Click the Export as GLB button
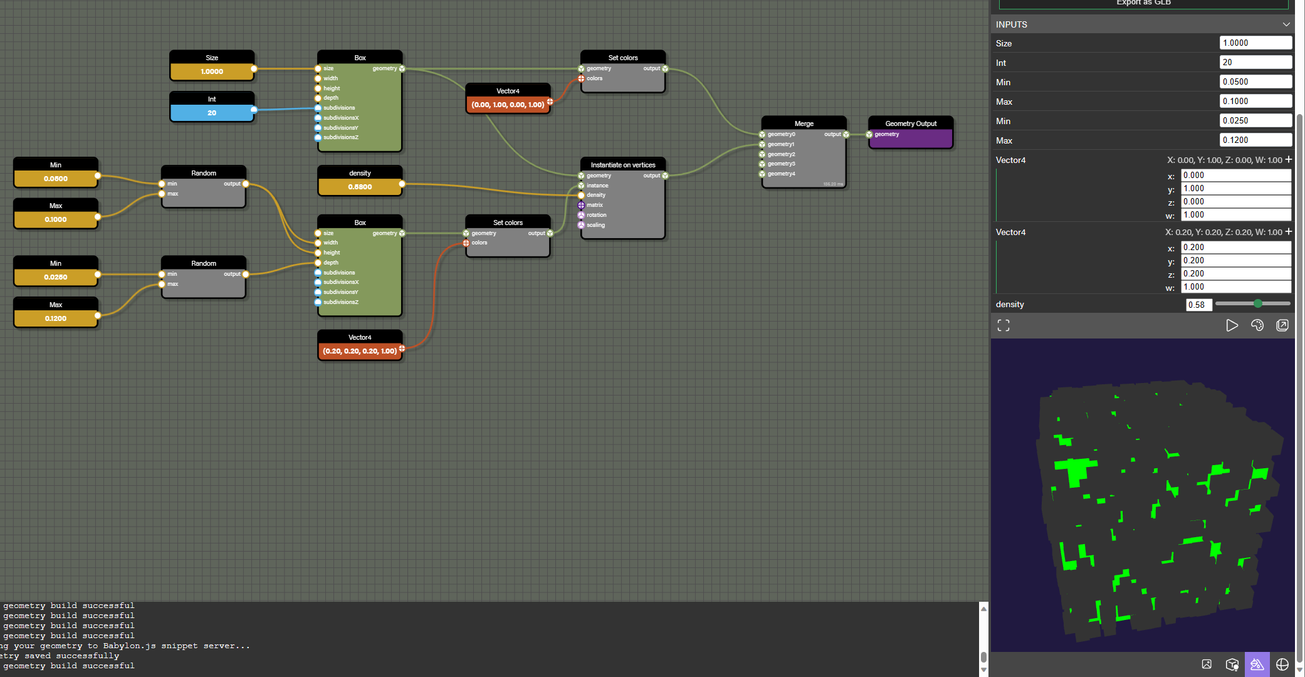Viewport: 1305px width, 677px height. tap(1143, 3)
